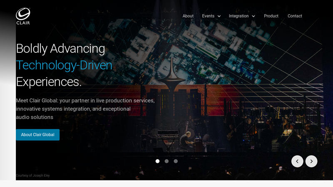This screenshot has height=187, width=333.
Task: Click the Clair logo in the header
Action: (23, 16)
